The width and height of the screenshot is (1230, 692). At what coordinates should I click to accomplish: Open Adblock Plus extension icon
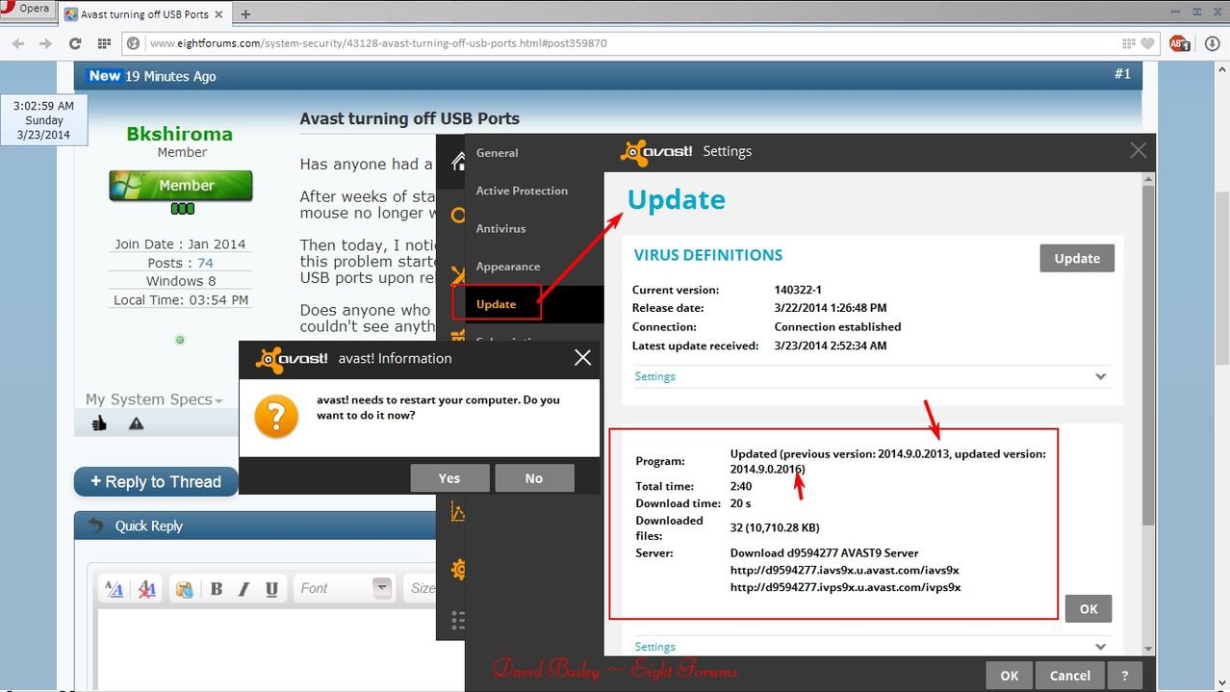pyautogui.click(x=1179, y=43)
